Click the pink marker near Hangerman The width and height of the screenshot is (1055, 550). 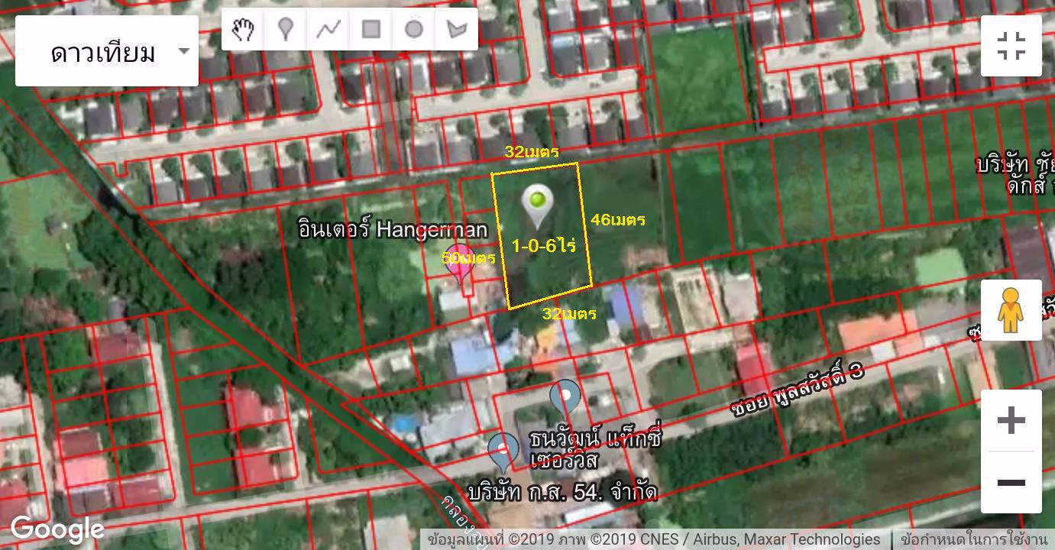coord(460,263)
